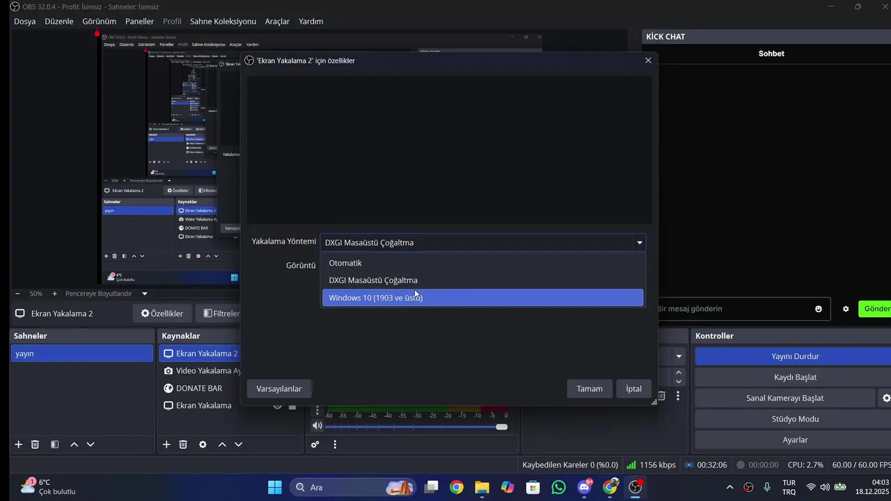Open scene filters icon in Sahneler panel

54,445
